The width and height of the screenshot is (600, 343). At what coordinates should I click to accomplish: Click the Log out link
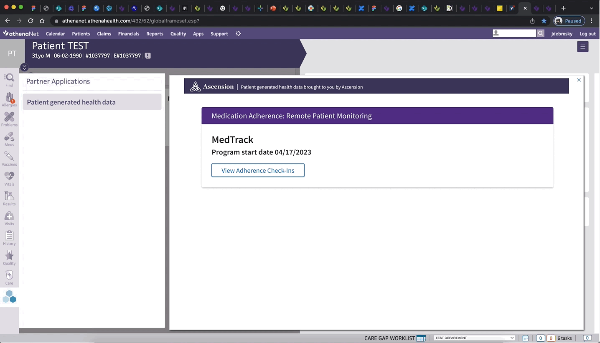click(x=587, y=33)
